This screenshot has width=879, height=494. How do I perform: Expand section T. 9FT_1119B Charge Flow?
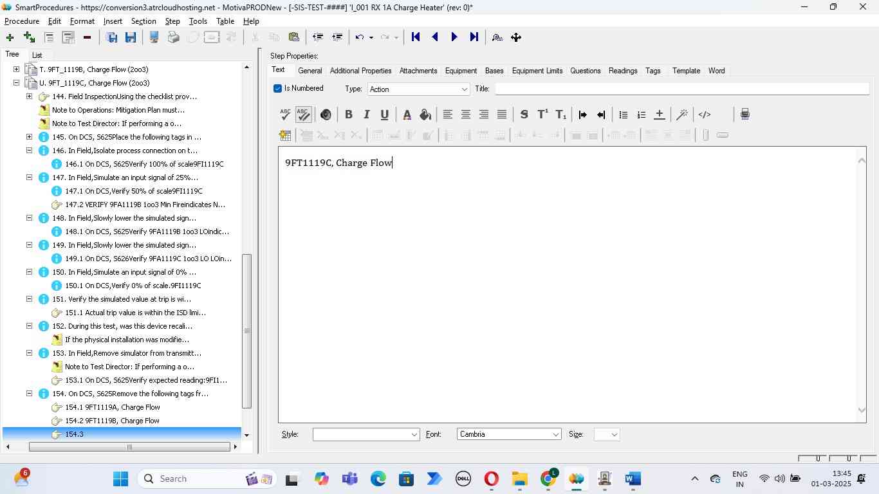point(16,69)
